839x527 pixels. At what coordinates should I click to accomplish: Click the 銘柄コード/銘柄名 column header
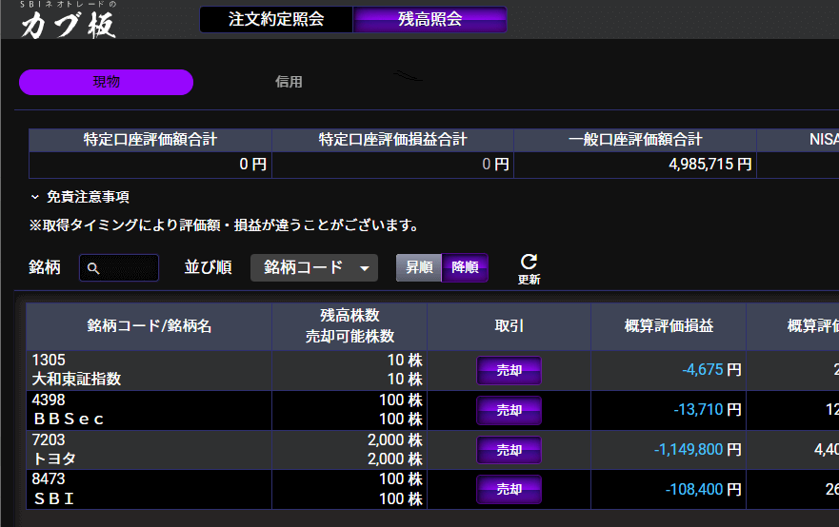[x=150, y=326]
